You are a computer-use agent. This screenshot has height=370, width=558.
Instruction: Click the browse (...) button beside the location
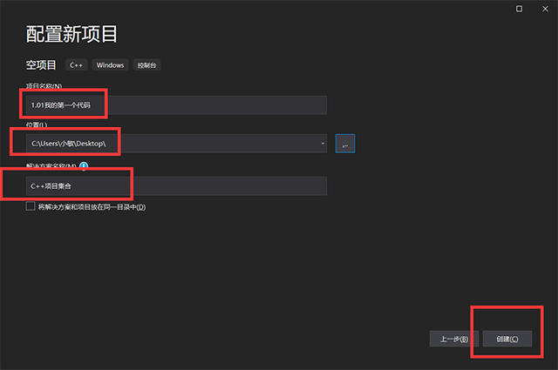click(x=344, y=144)
